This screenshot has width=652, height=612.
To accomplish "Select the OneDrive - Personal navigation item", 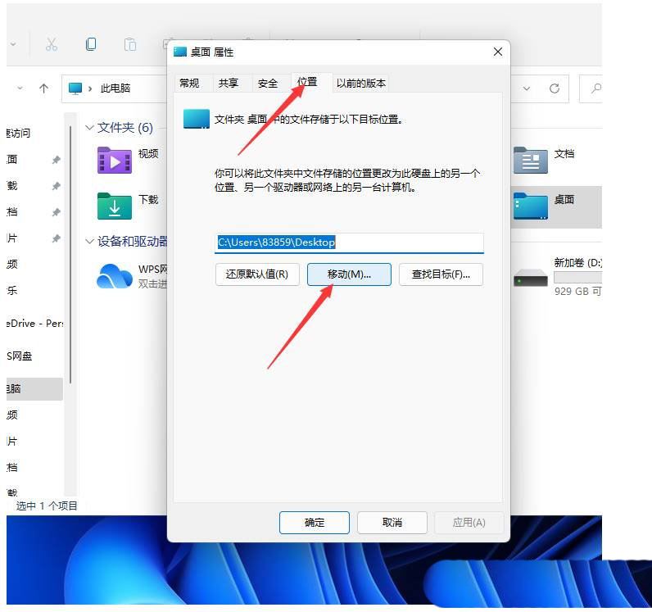I will (35, 324).
